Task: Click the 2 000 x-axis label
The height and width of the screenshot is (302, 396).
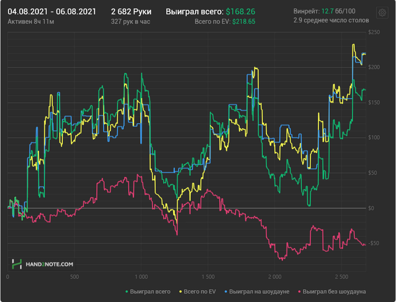Action: 275,277
